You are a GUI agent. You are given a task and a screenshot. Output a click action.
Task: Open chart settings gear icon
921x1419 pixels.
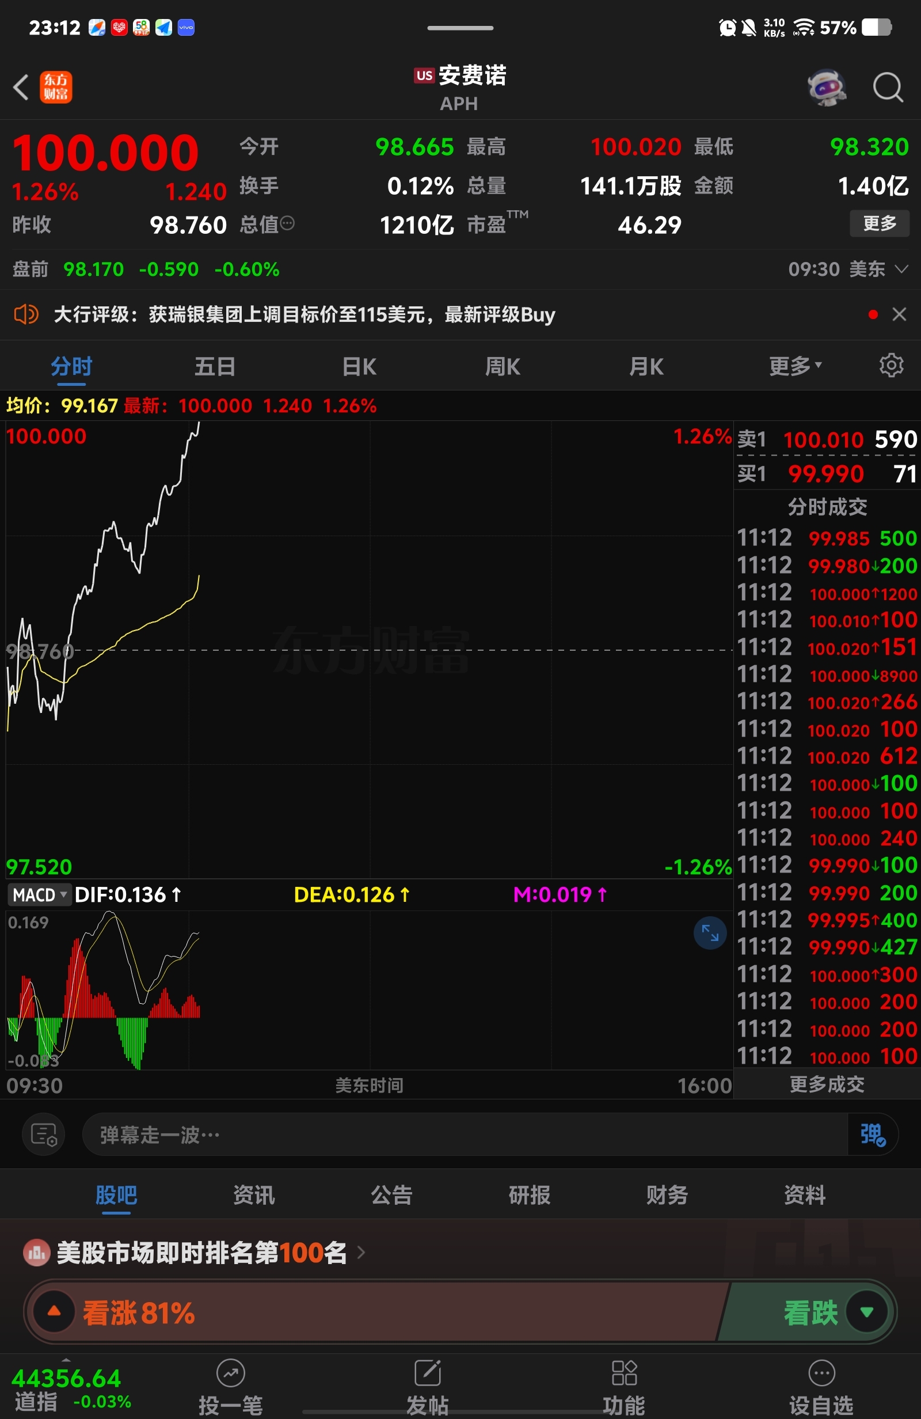891,365
